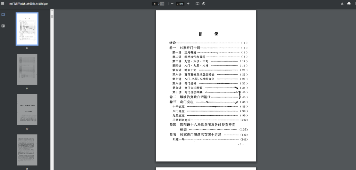The height and width of the screenshot is (170, 356).
Task: Click the 阳遁一局 entry
Action: click(x=210, y=140)
